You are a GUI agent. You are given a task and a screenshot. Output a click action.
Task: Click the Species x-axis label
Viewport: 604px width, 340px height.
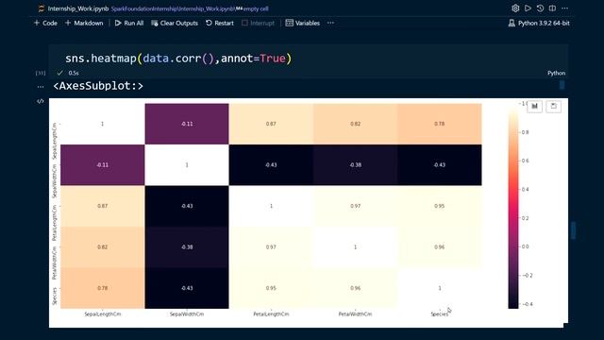pos(439,314)
